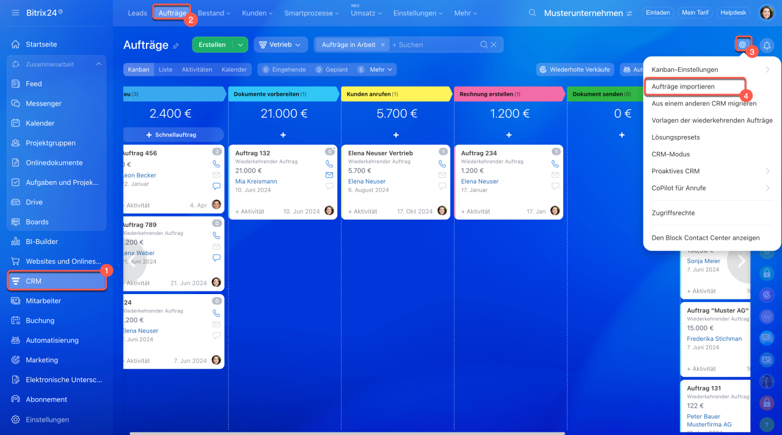Open 'CoPilot für Anrufe' submenu
This screenshot has width=782, height=435.
pyautogui.click(x=712, y=188)
